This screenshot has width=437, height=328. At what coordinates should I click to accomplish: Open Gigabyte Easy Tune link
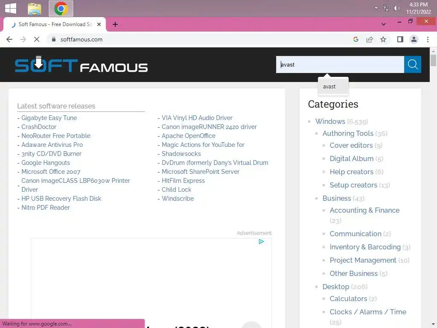click(49, 118)
